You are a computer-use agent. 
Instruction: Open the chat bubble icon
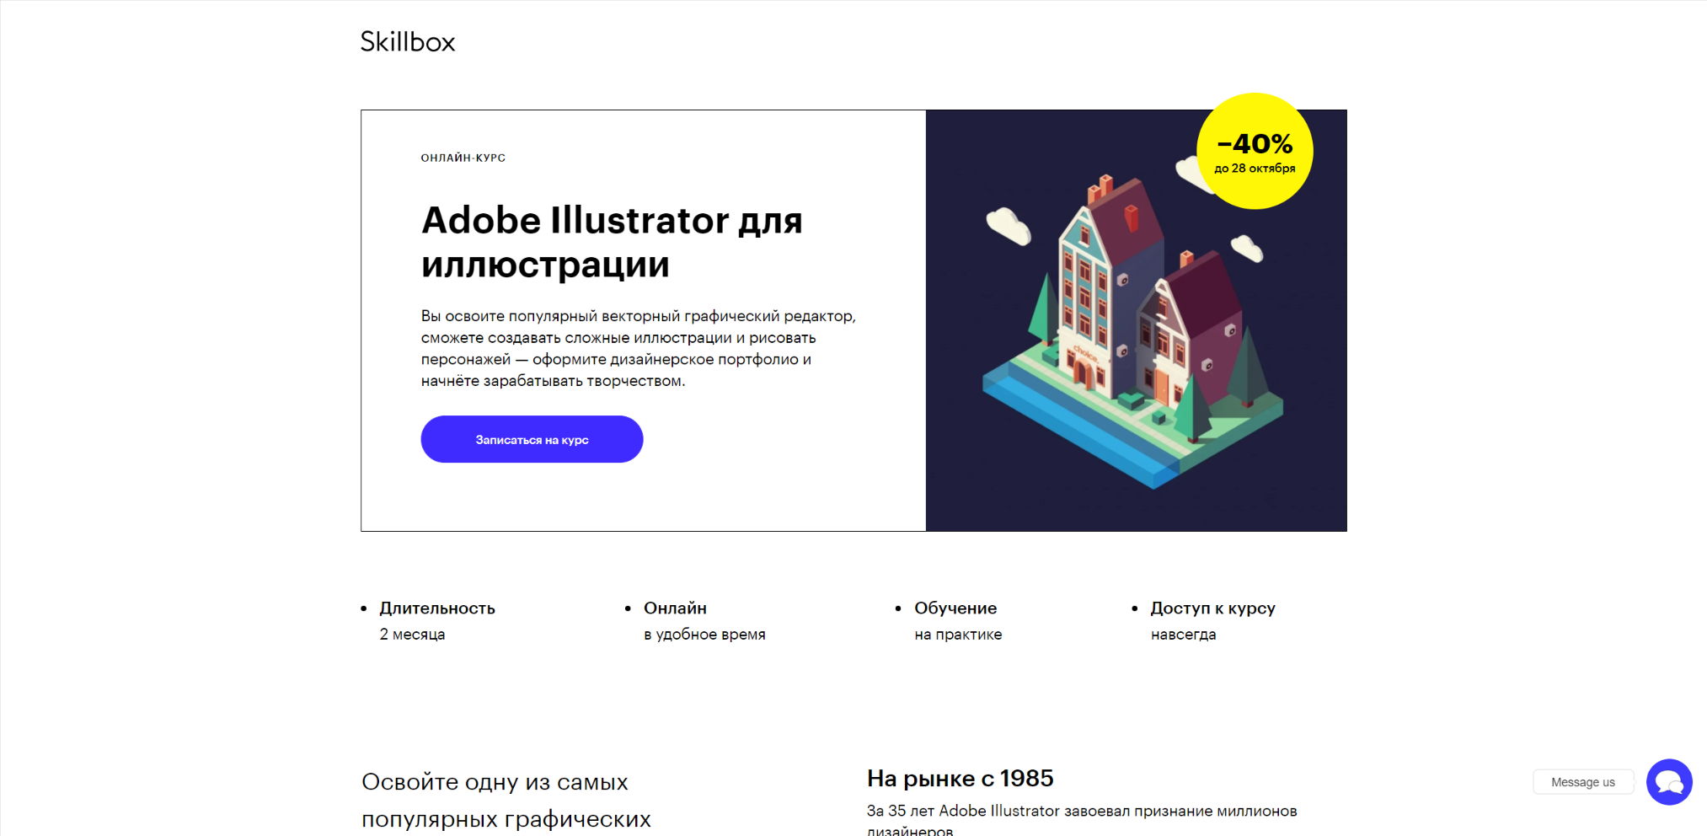(1669, 782)
